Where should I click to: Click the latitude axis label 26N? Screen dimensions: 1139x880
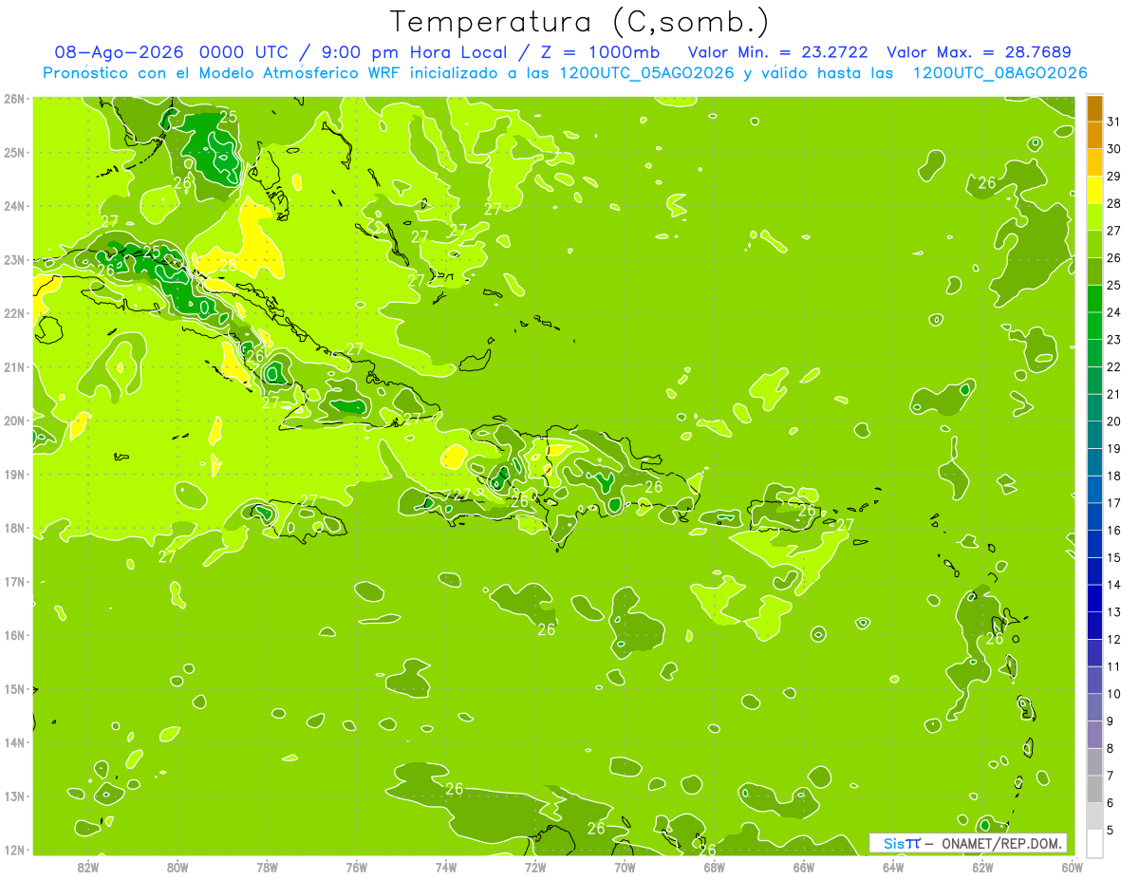pyautogui.click(x=13, y=99)
